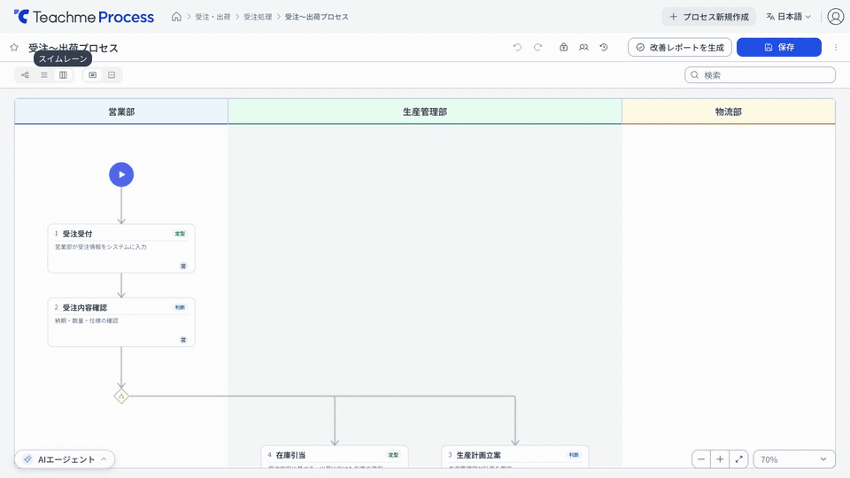
Task: Collapse cards display icon
Action: click(x=112, y=74)
